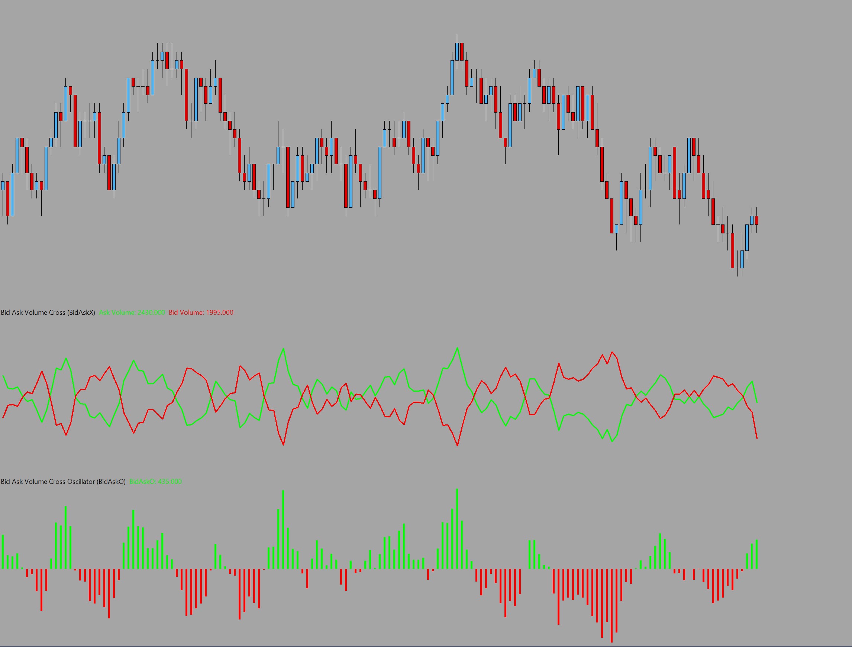Screen dimensions: 852x647
Task: Click the last candlestick on the price chart
Action: tap(756, 220)
